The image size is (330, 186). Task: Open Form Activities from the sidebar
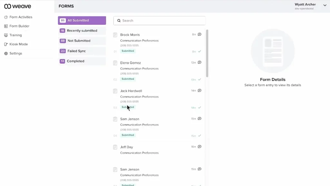pyautogui.click(x=21, y=17)
